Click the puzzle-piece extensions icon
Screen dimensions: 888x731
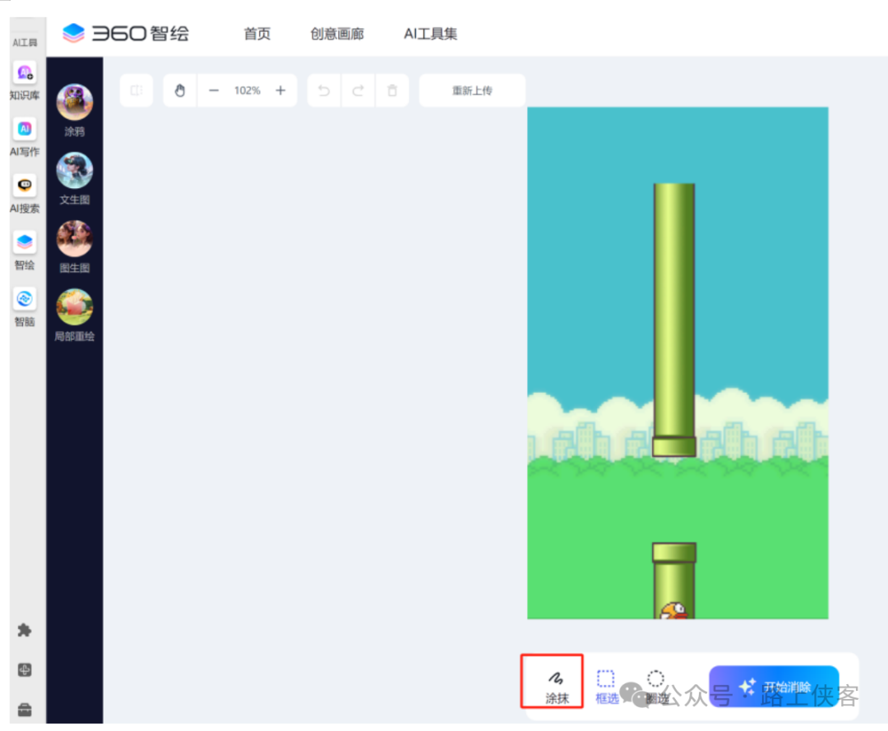point(25,630)
